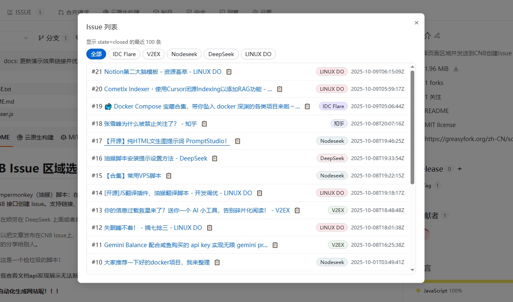Viewport: 513px width, 302px height.
Task: Copy issue #20 Cometix Indexer clipboard icon
Action: pyautogui.click(x=280, y=89)
